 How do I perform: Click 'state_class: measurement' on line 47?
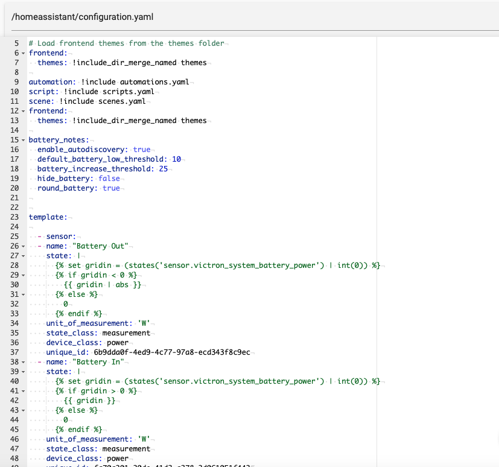98,449
